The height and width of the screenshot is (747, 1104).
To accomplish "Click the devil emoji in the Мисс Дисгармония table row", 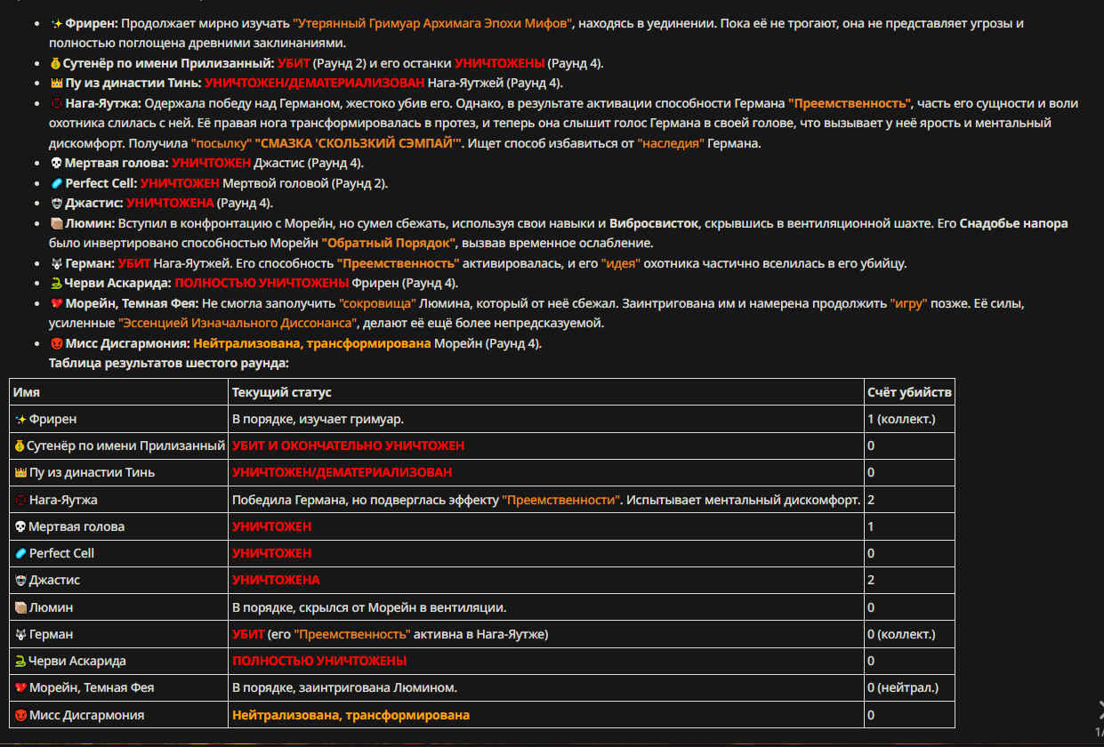I will [x=20, y=715].
